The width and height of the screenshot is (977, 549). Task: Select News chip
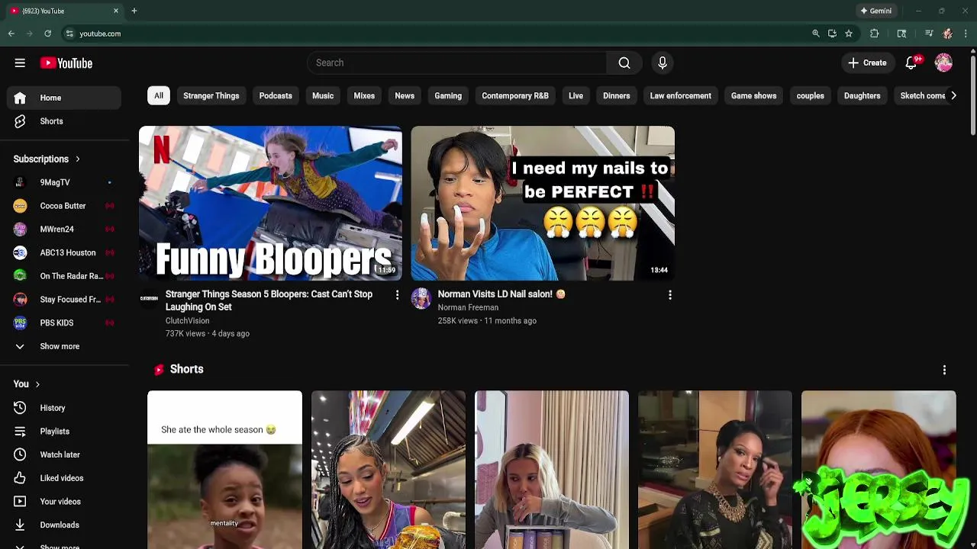coord(405,96)
